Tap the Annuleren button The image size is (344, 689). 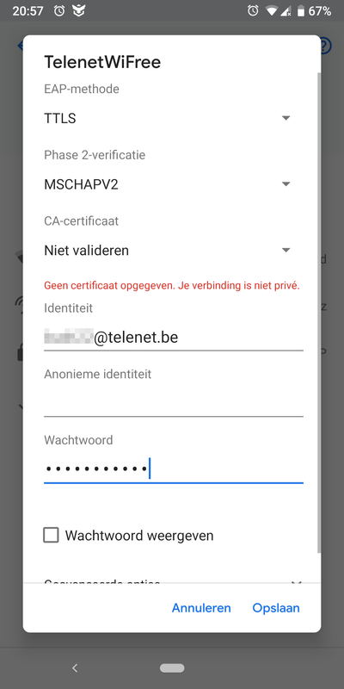pyautogui.click(x=201, y=608)
